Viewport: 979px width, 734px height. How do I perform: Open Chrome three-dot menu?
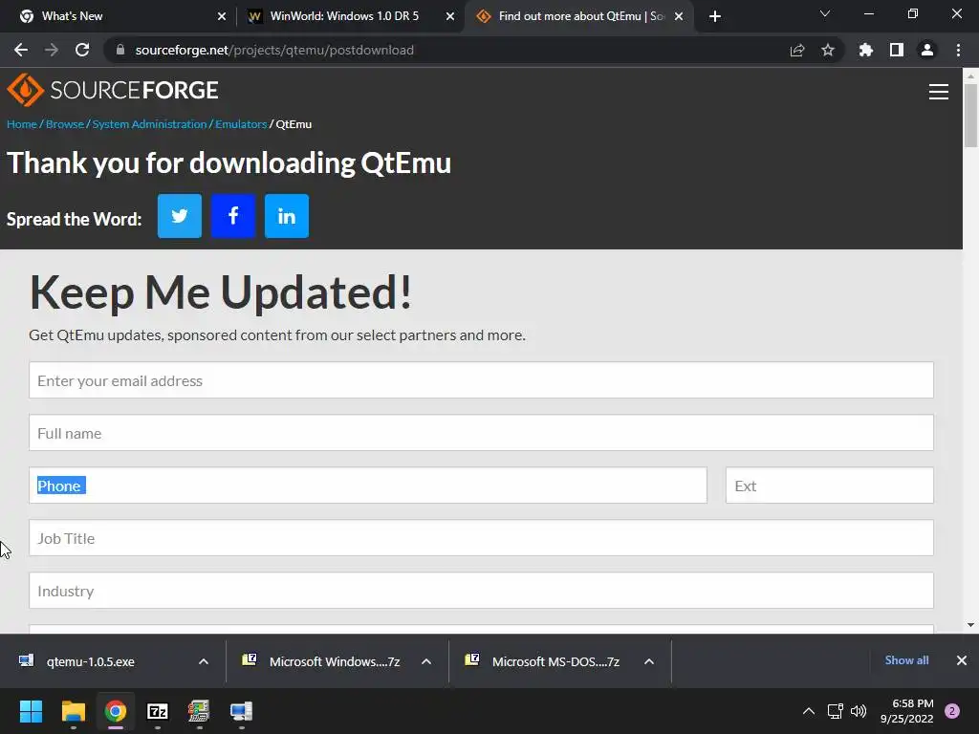958,50
